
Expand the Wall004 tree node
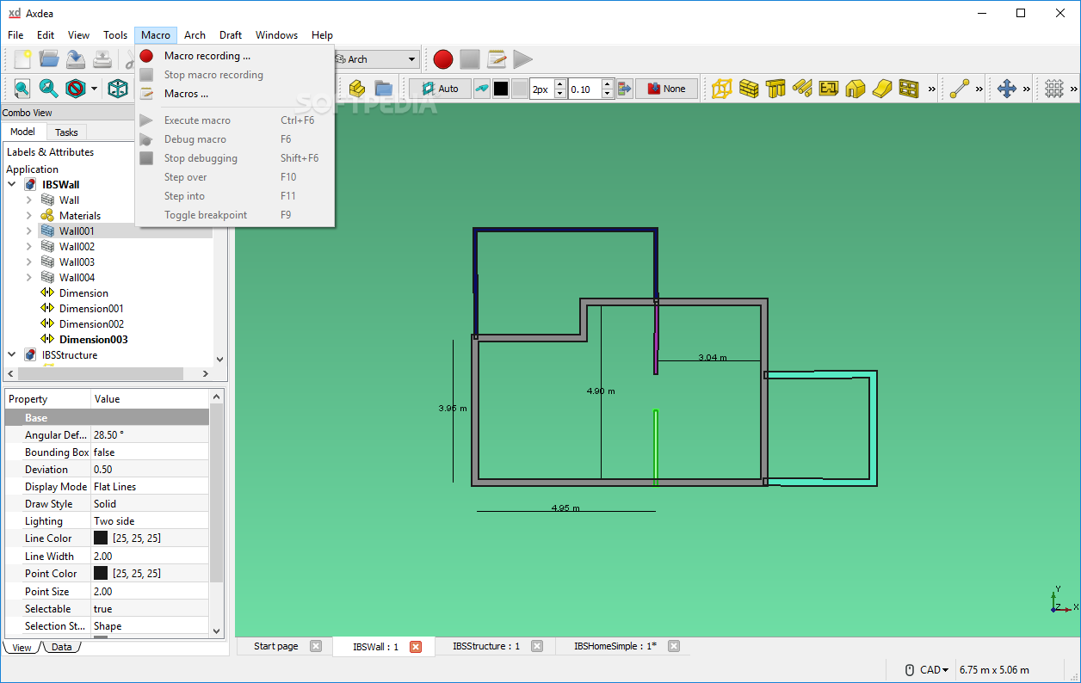click(x=28, y=277)
